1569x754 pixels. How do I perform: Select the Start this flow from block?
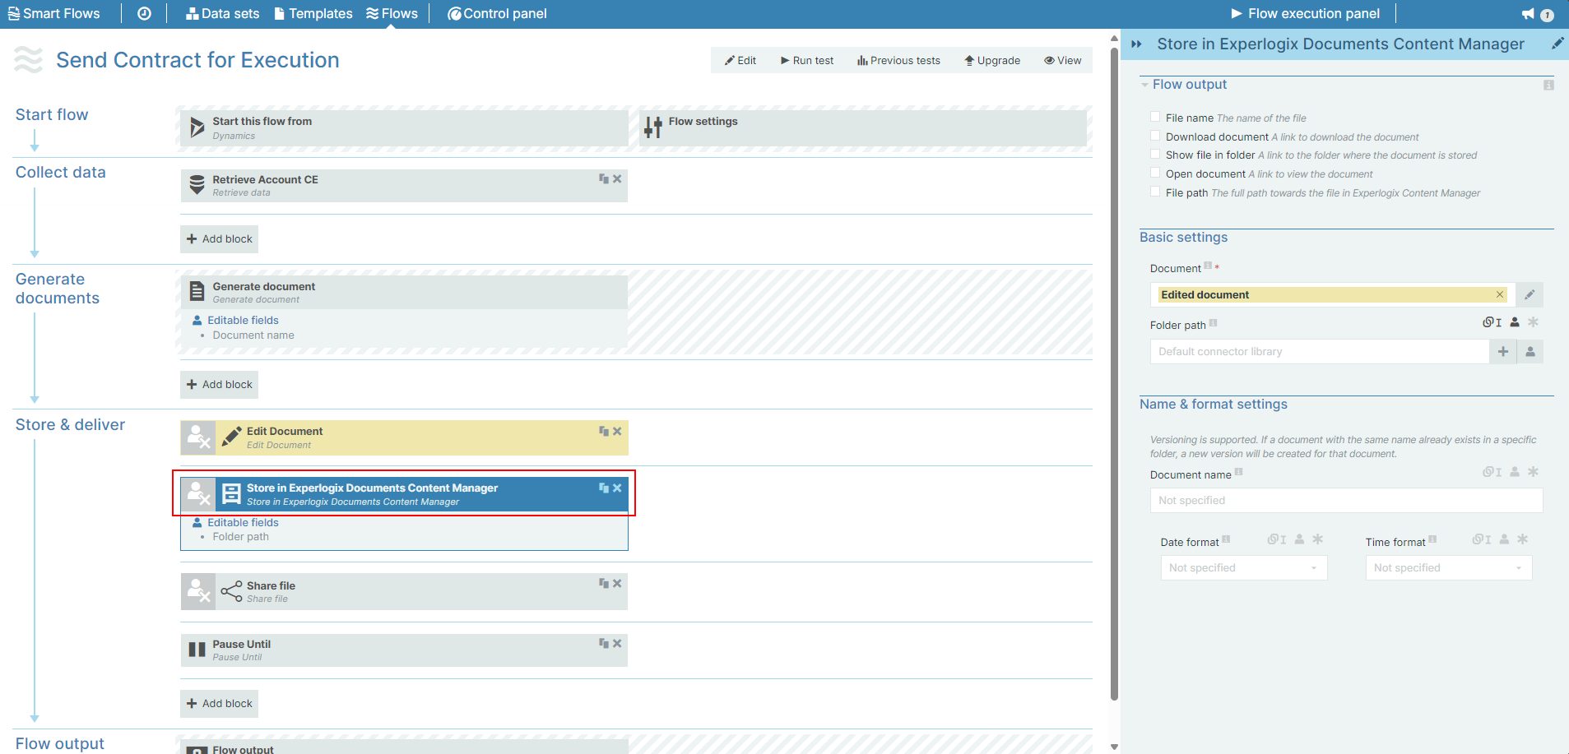coord(404,127)
